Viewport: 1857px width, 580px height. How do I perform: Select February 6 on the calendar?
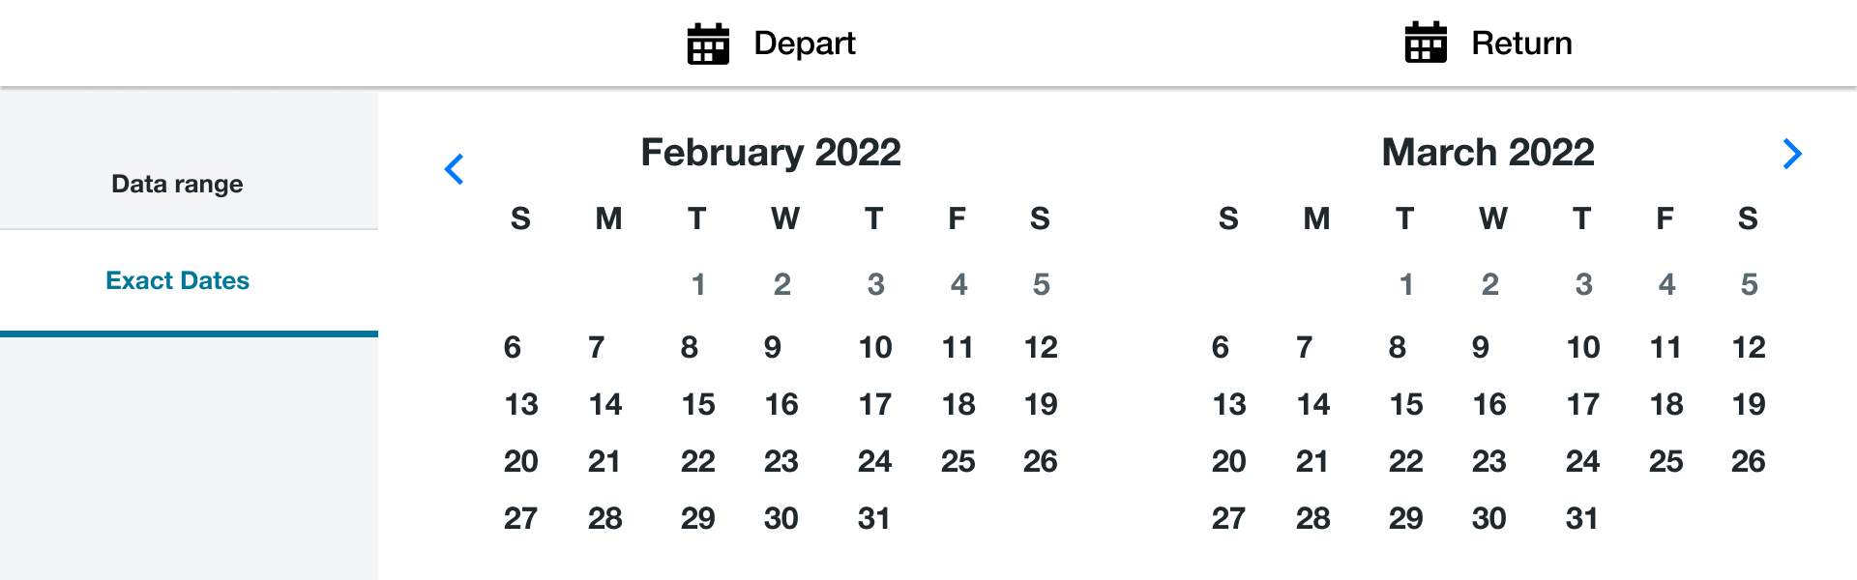pos(513,347)
